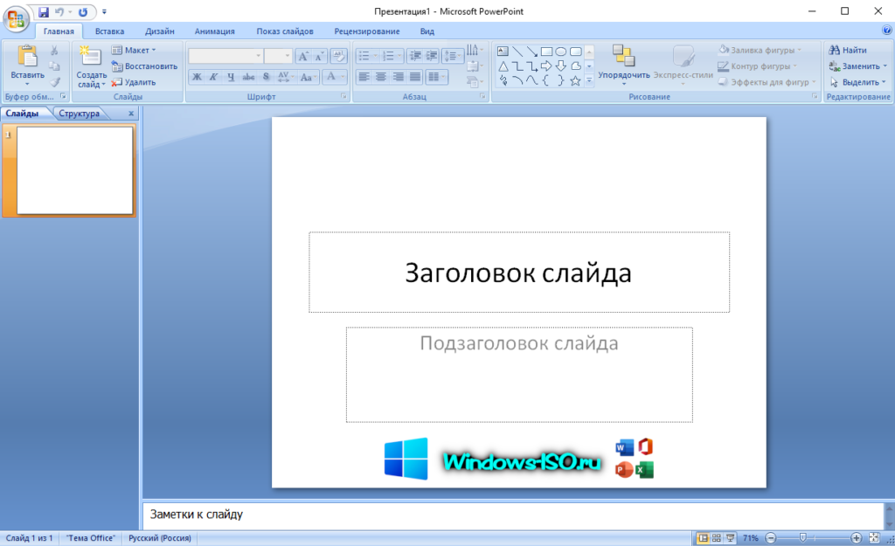Image resolution: width=895 pixels, height=546 pixels.
Task: Open the Макет layout dropdown
Action: click(x=134, y=50)
